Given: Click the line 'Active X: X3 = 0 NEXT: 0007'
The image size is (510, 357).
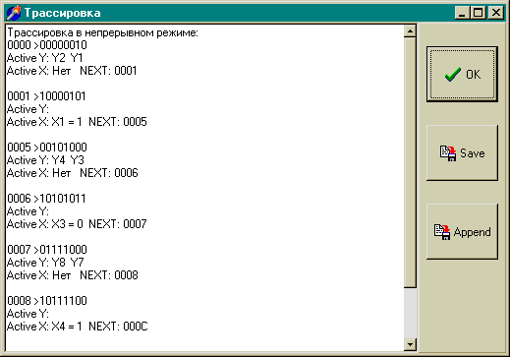Looking at the screenshot, I should (x=77, y=224).
